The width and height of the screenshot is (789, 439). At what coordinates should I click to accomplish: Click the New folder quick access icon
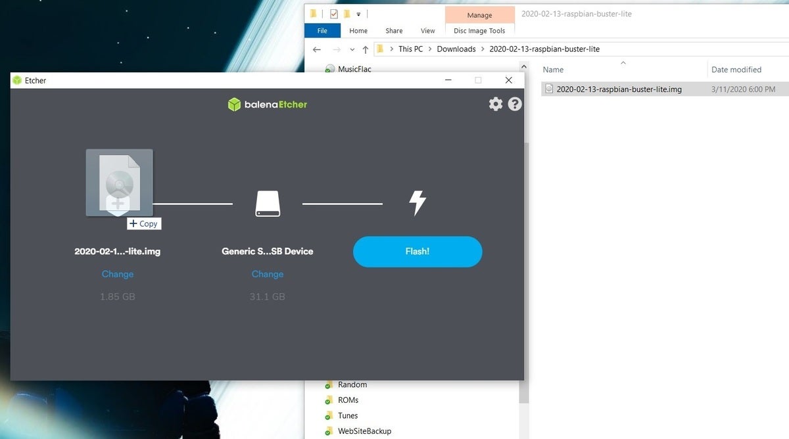pyautogui.click(x=347, y=13)
